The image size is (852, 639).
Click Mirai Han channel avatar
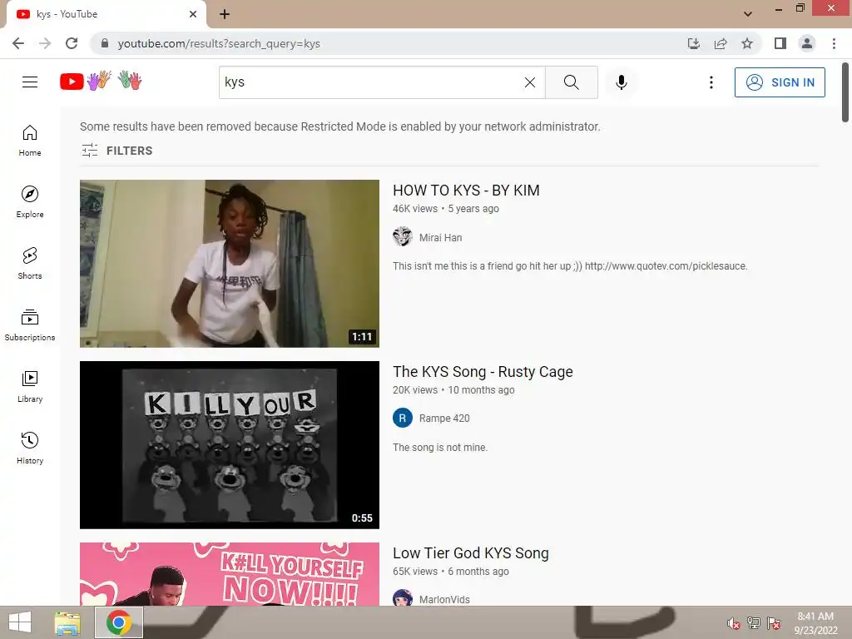click(x=403, y=237)
